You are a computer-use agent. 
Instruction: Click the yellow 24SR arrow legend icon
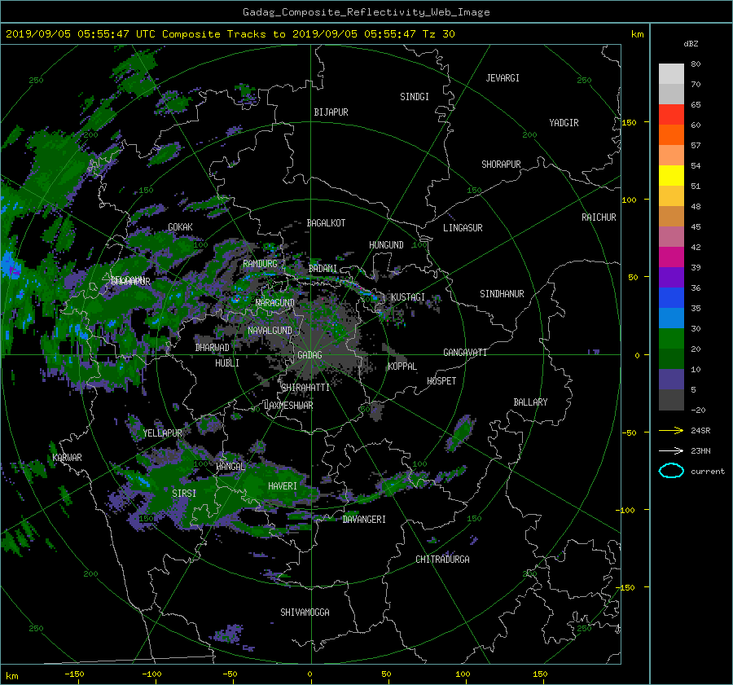point(671,430)
